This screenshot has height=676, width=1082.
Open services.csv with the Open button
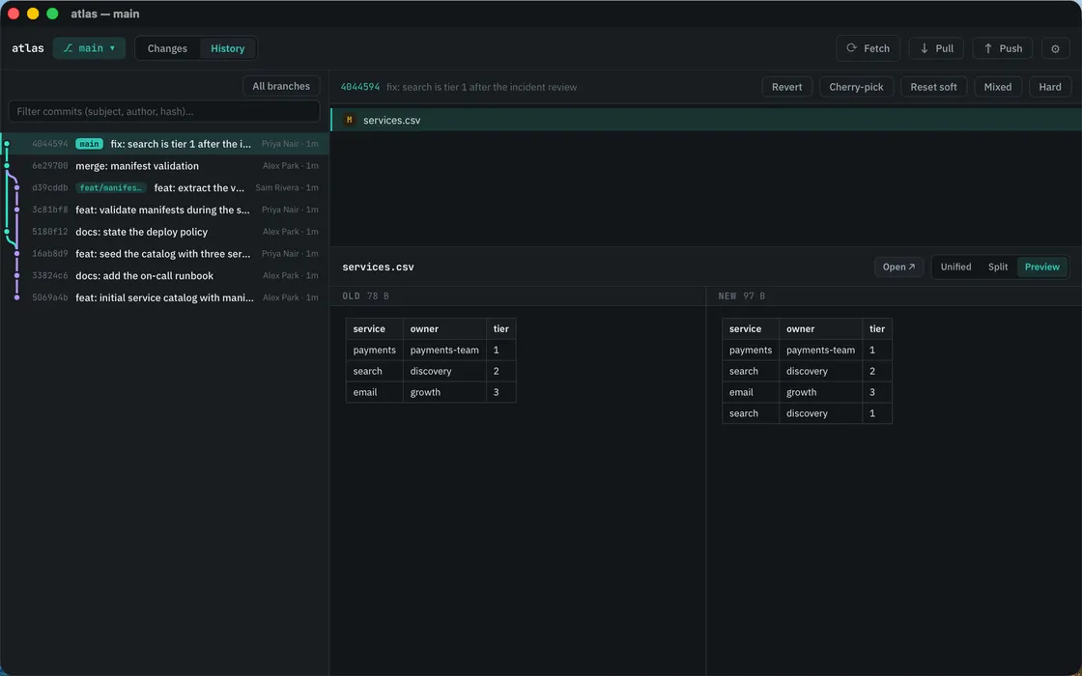[898, 267]
